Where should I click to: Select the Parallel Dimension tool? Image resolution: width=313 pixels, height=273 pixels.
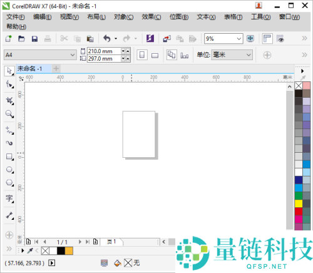tap(9, 215)
